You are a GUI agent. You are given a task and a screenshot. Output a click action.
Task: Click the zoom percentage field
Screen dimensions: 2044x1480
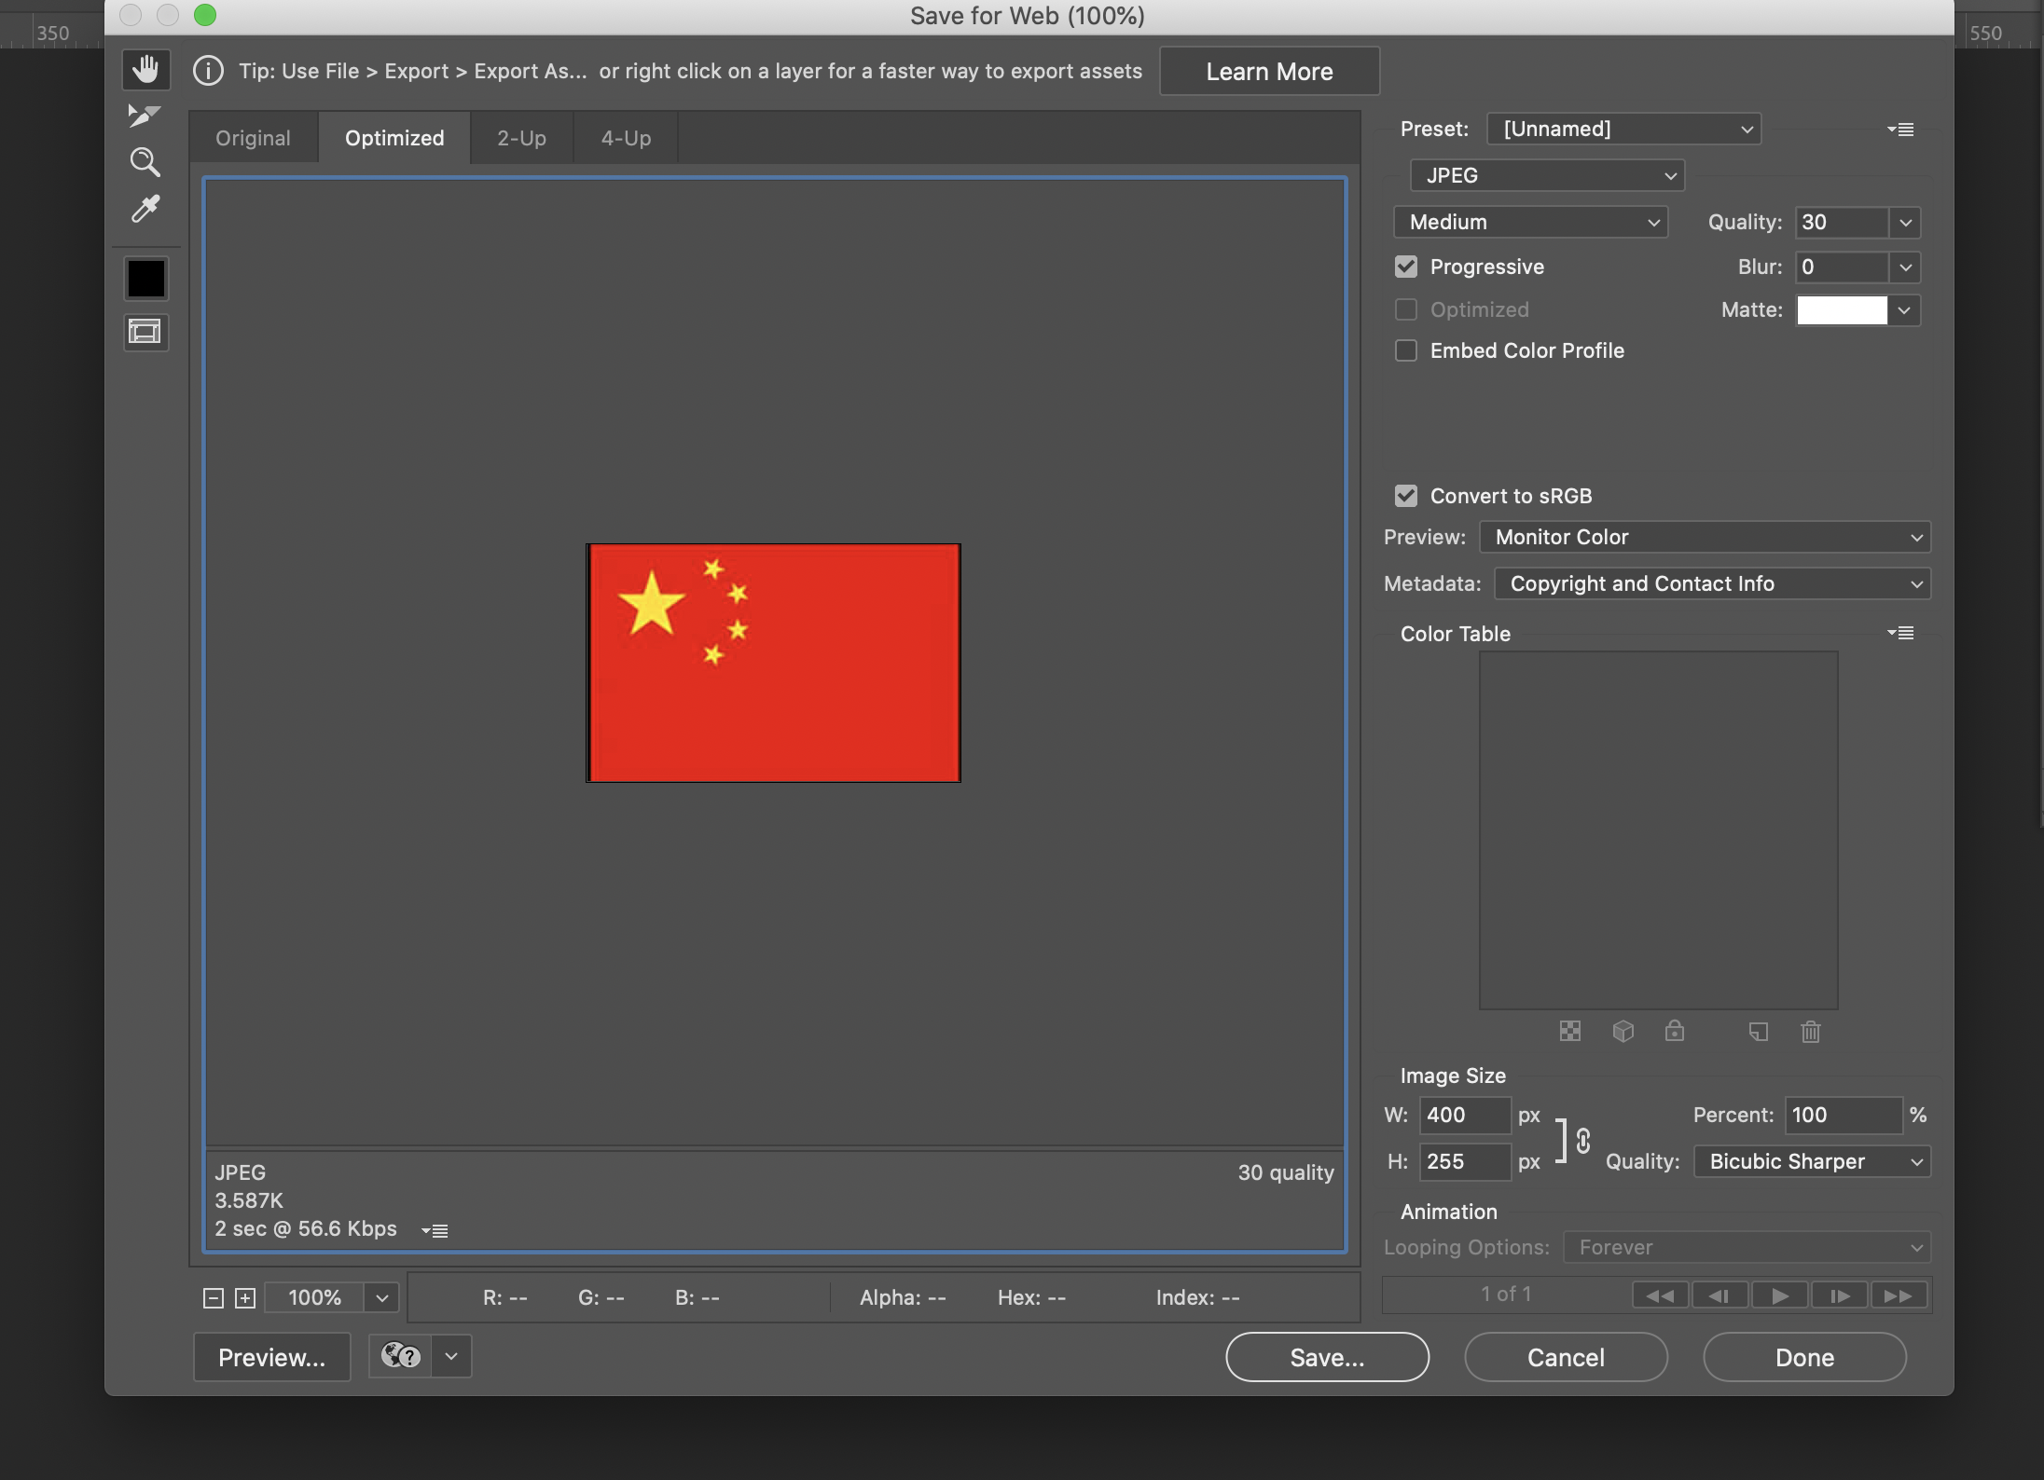(314, 1298)
